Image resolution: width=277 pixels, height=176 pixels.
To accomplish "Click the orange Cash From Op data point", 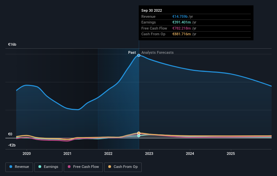I will (139, 133).
